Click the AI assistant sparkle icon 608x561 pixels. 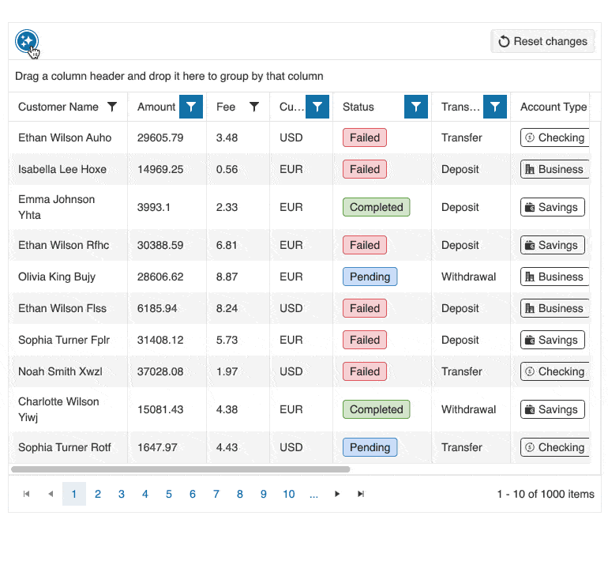[27, 41]
